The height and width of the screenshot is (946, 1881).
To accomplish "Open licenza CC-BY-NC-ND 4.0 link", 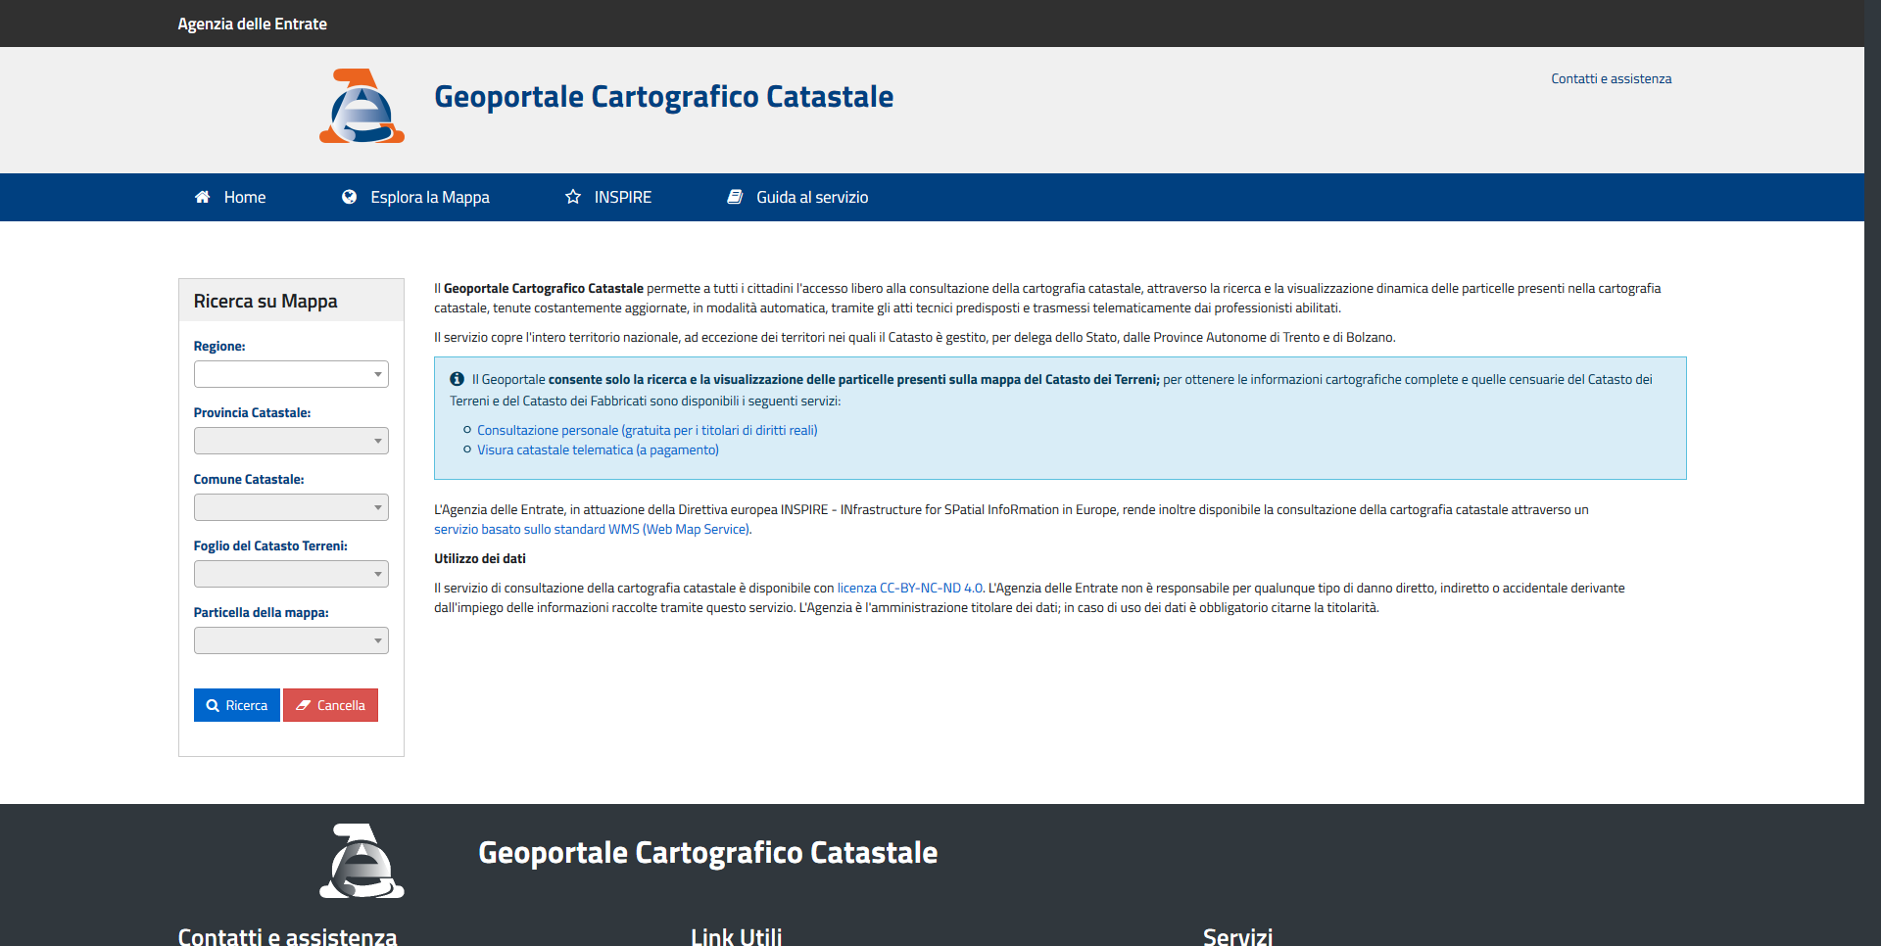I will tap(910, 588).
